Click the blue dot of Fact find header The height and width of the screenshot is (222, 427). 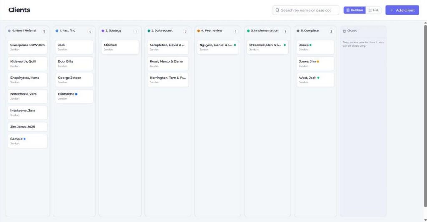(57, 31)
